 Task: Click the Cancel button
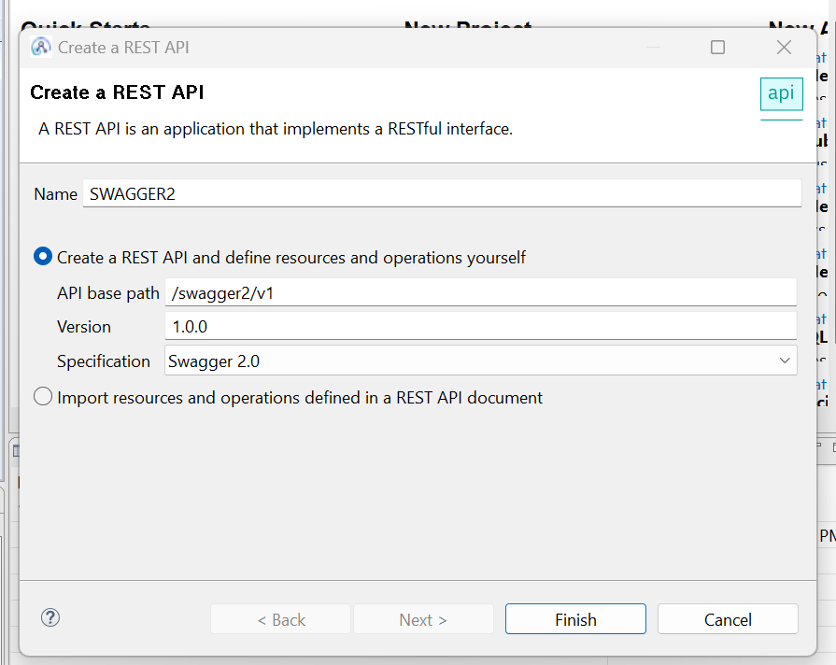(728, 618)
